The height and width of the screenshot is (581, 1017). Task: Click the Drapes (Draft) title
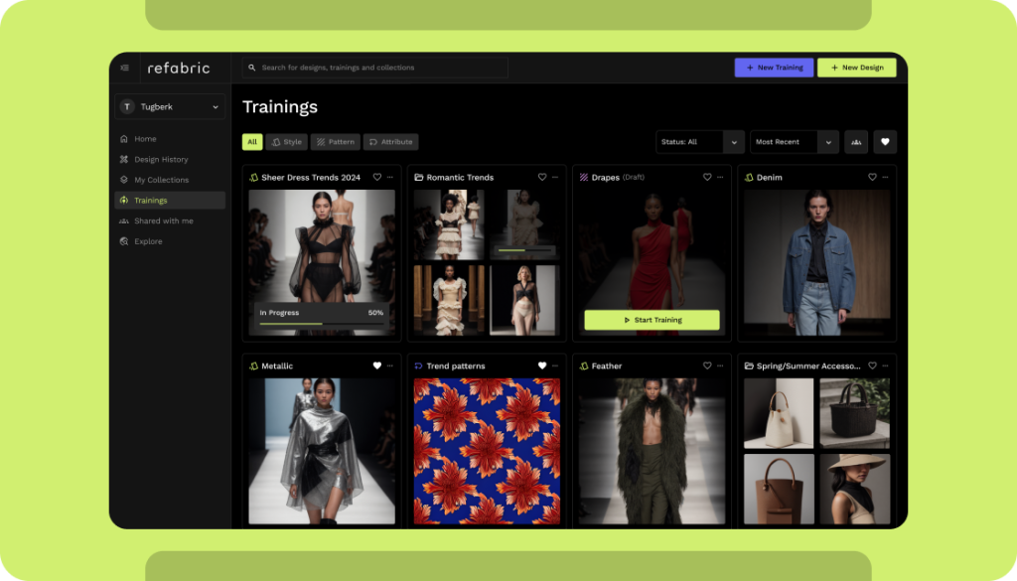tap(618, 177)
